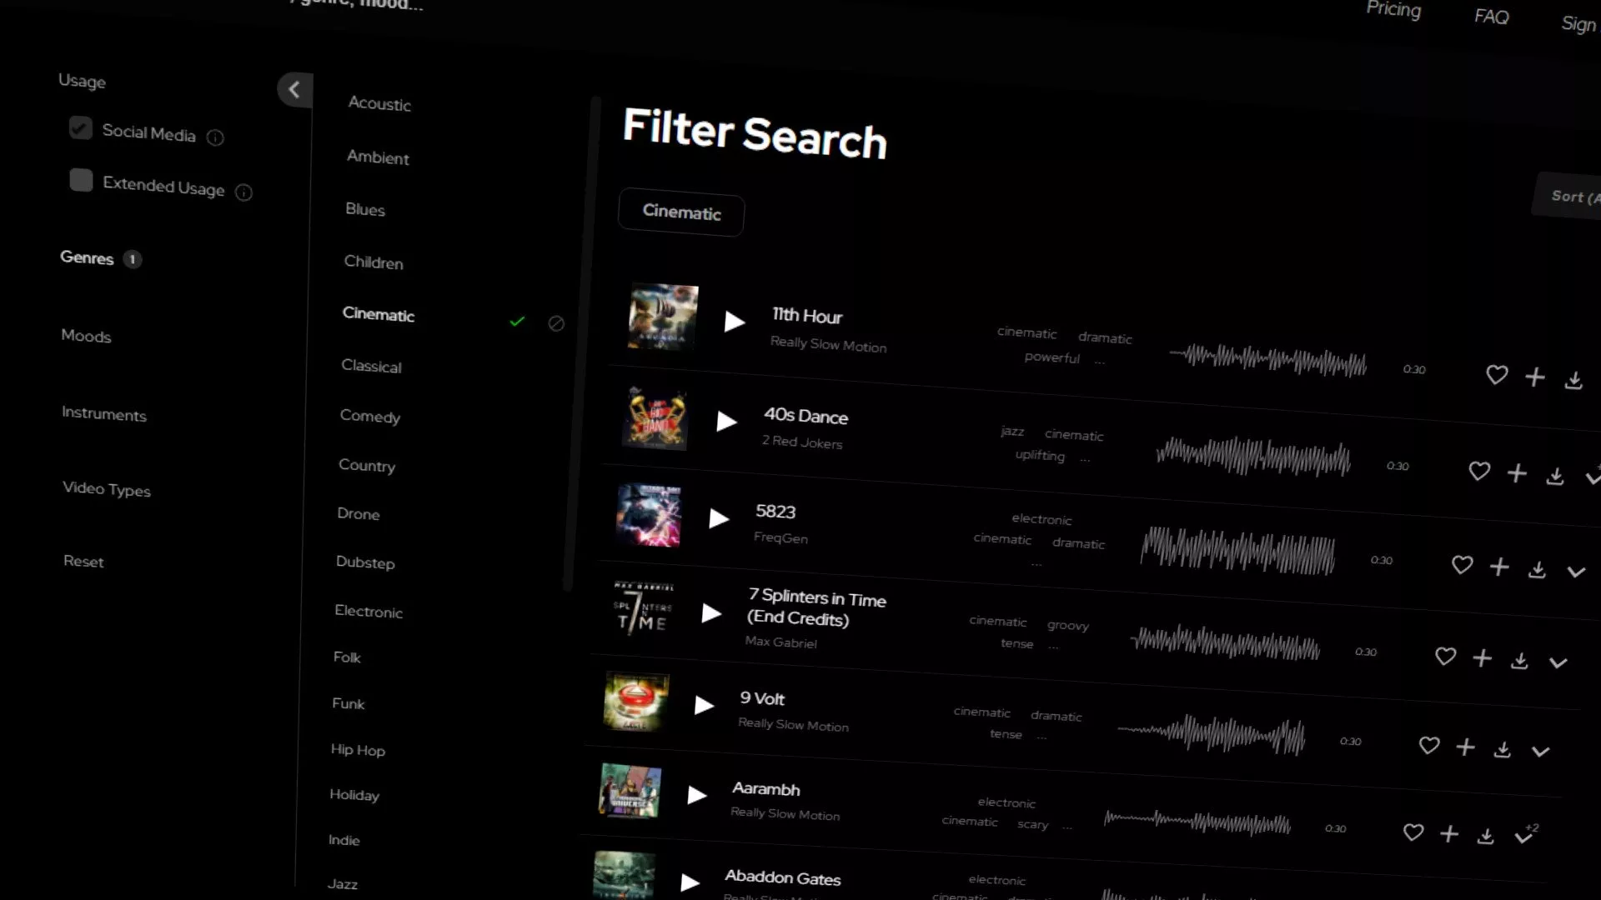Download the 40s Dance track
The height and width of the screenshot is (900, 1601).
tap(1555, 476)
